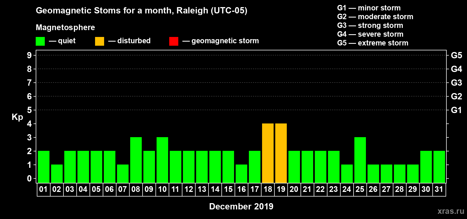Screen dimensions: 467x219
Task: Click the 'G5 — extreme storm' legend line
Action: (x=373, y=43)
